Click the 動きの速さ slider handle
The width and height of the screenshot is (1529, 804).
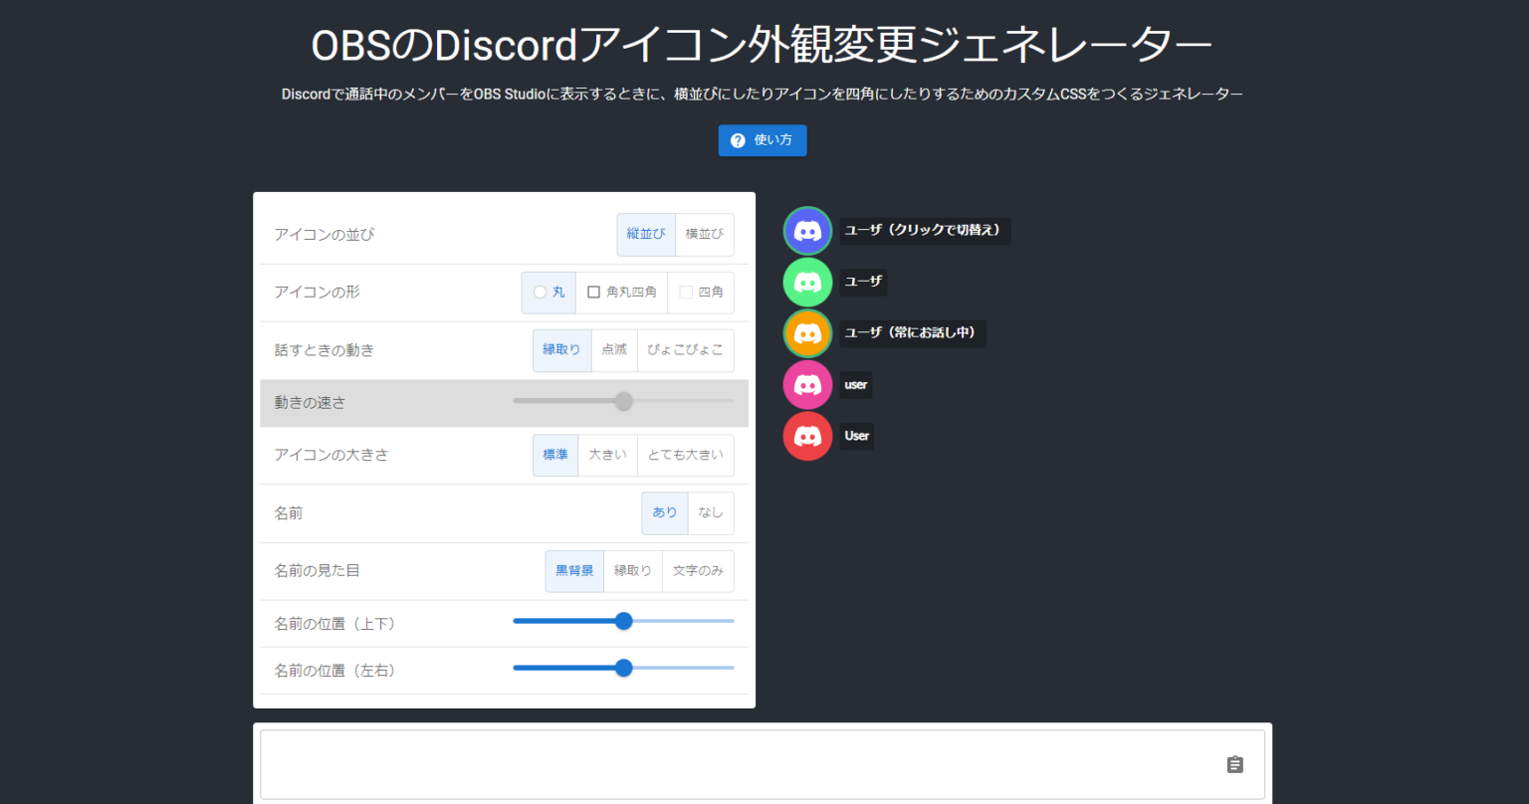tap(624, 400)
